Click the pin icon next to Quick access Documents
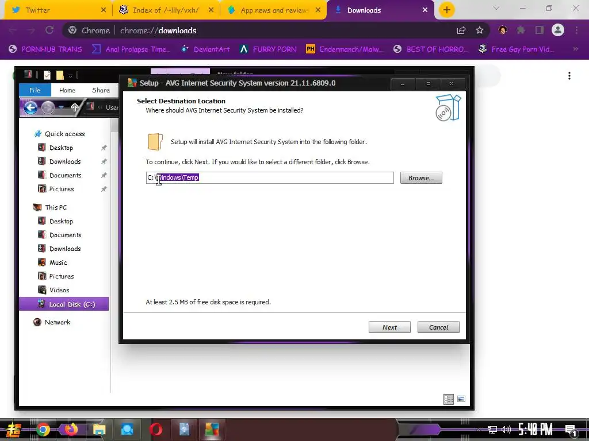The image size is (589, 441). (104, 175)
